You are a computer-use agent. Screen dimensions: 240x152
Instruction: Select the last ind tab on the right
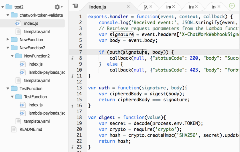tap(214, 6)
